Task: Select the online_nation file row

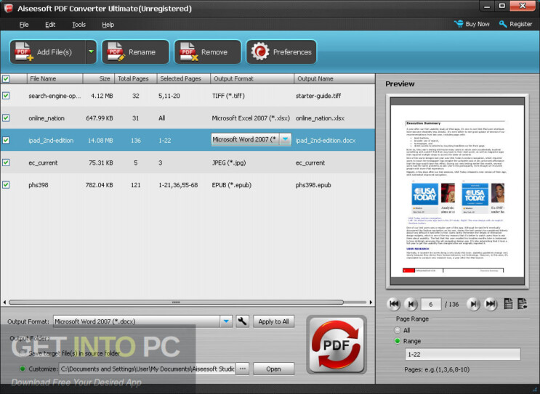Action: pos(188,118)
